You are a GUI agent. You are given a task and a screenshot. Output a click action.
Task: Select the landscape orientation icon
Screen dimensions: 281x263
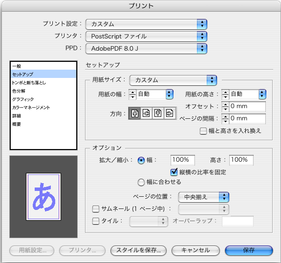[x=146, y=113]
